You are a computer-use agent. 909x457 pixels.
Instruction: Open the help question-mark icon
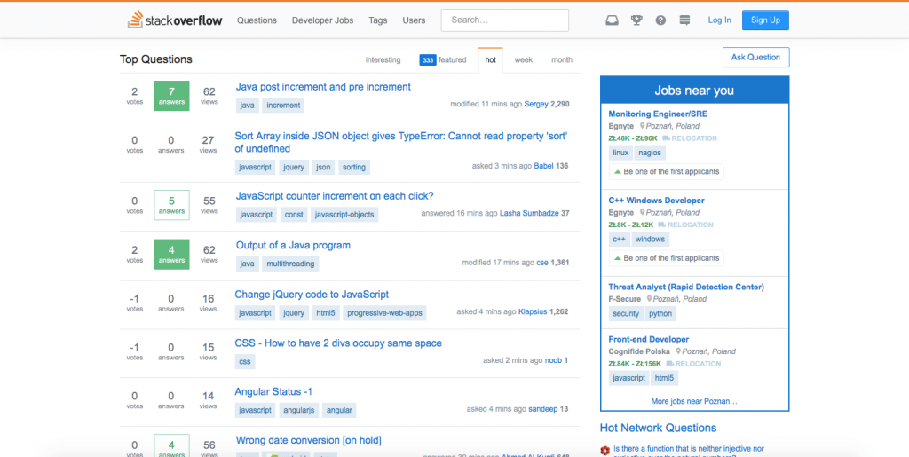pyautogui.click(x=660, y=20)
